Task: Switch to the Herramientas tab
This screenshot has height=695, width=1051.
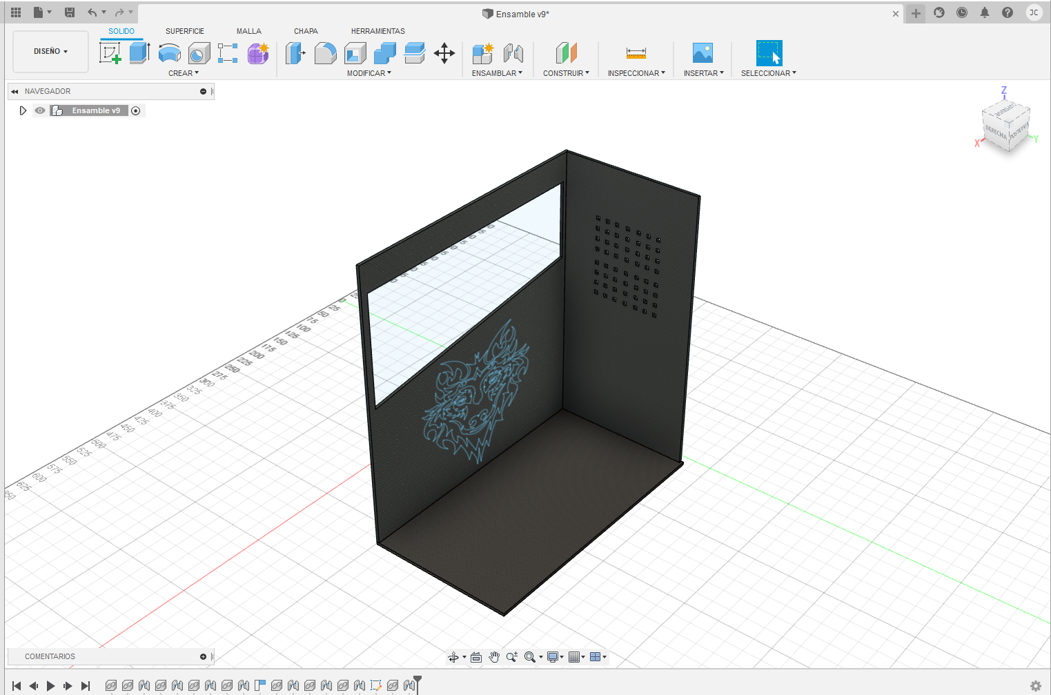Action: pyautogui.click(x=378, y=31)
